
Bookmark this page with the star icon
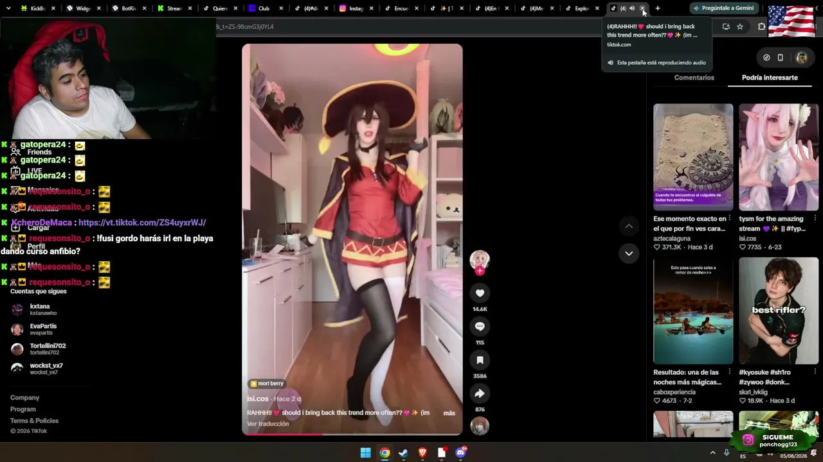pyautogui.click(x=740, y=26)
